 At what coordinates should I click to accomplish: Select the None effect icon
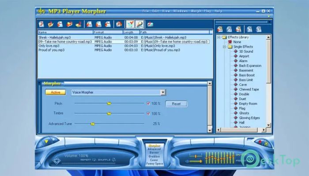pyautogui.click(x=230, y=42)
